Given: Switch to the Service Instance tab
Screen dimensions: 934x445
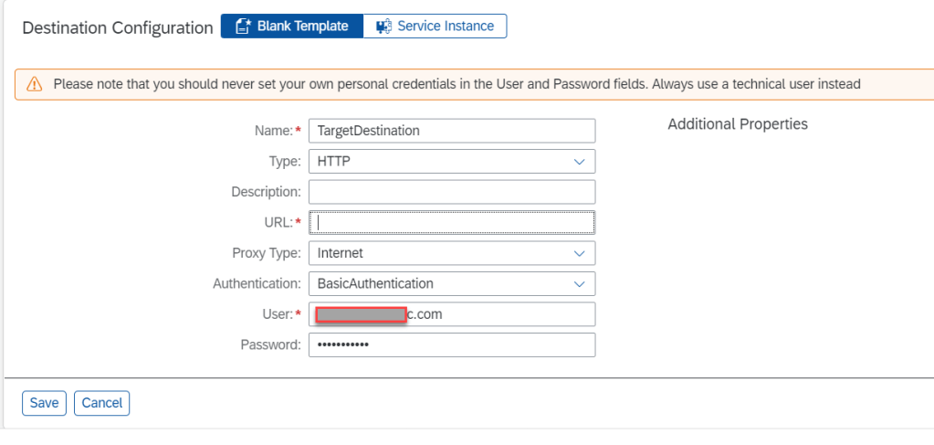Looking at the screenshot, I should 435,26.
